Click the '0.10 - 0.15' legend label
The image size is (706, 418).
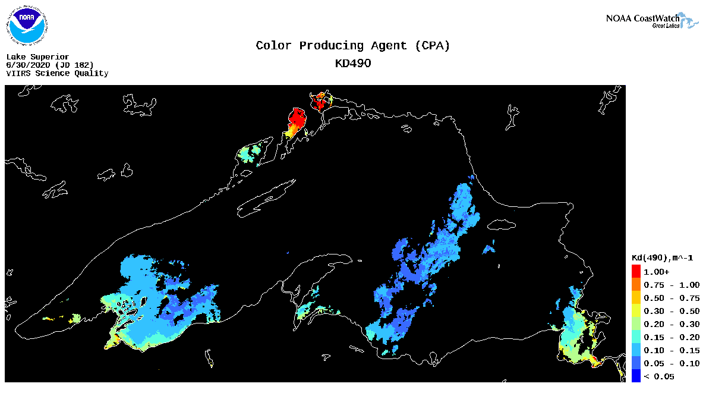click(672, 350)
